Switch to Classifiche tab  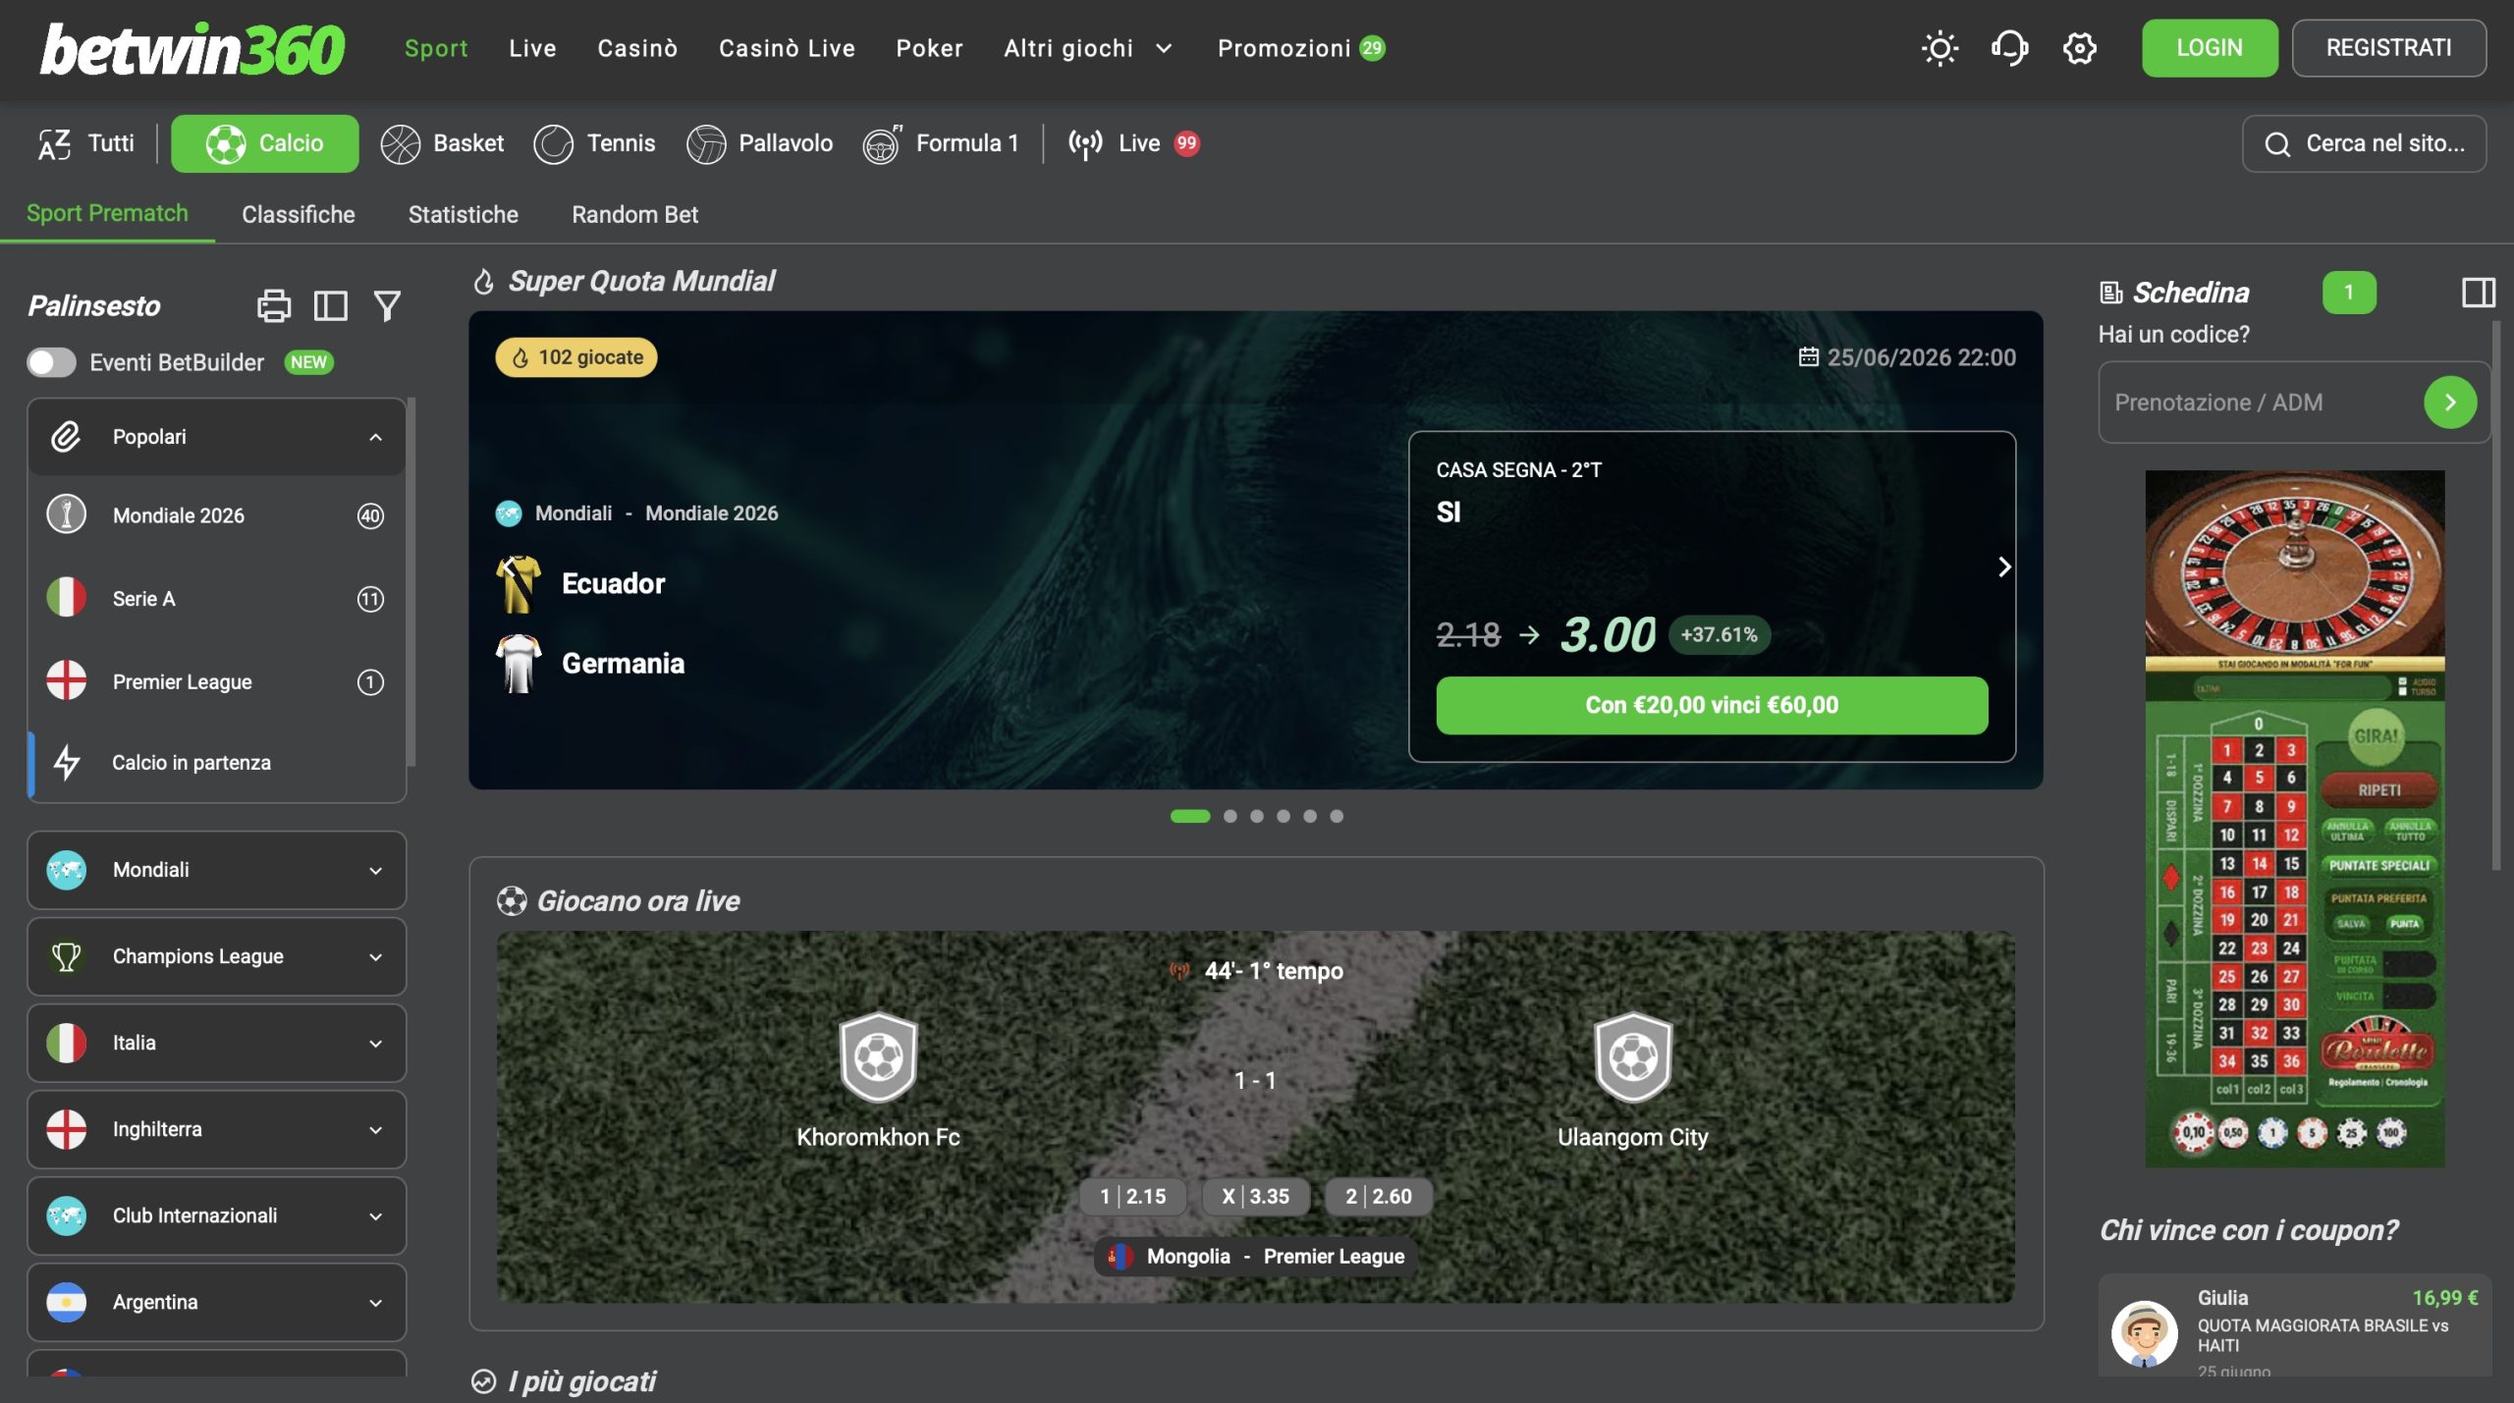(x=299, y=214)
